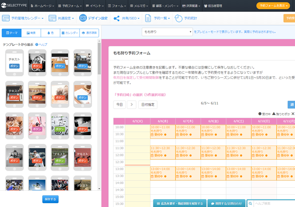Screen dimensions: 295x207
Task: Click the next week arrow button
Action: pyautogui.click(x=131, y=104)
